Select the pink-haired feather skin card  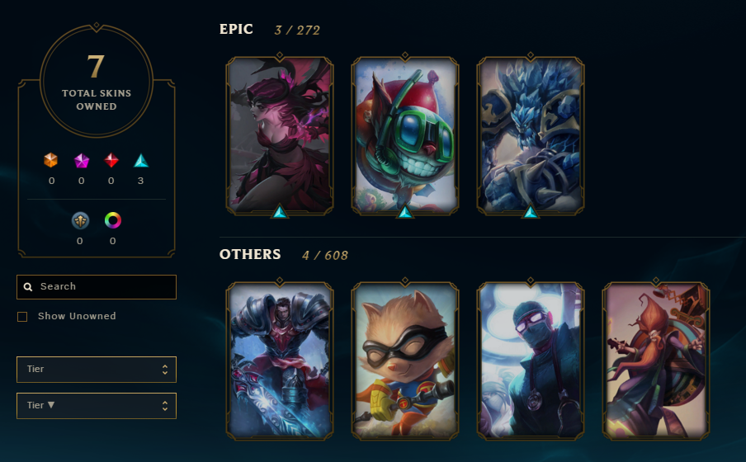coord(280,134)
